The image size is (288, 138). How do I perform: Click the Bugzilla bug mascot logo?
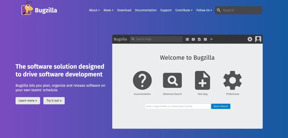27,8
